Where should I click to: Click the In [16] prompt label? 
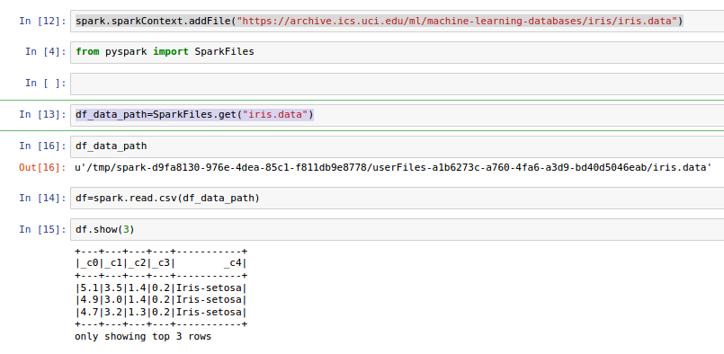[42, 146]
